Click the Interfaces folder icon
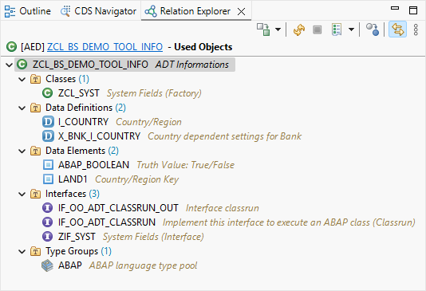This screenshot has width=426, height=291. click(x=35, y=195)
